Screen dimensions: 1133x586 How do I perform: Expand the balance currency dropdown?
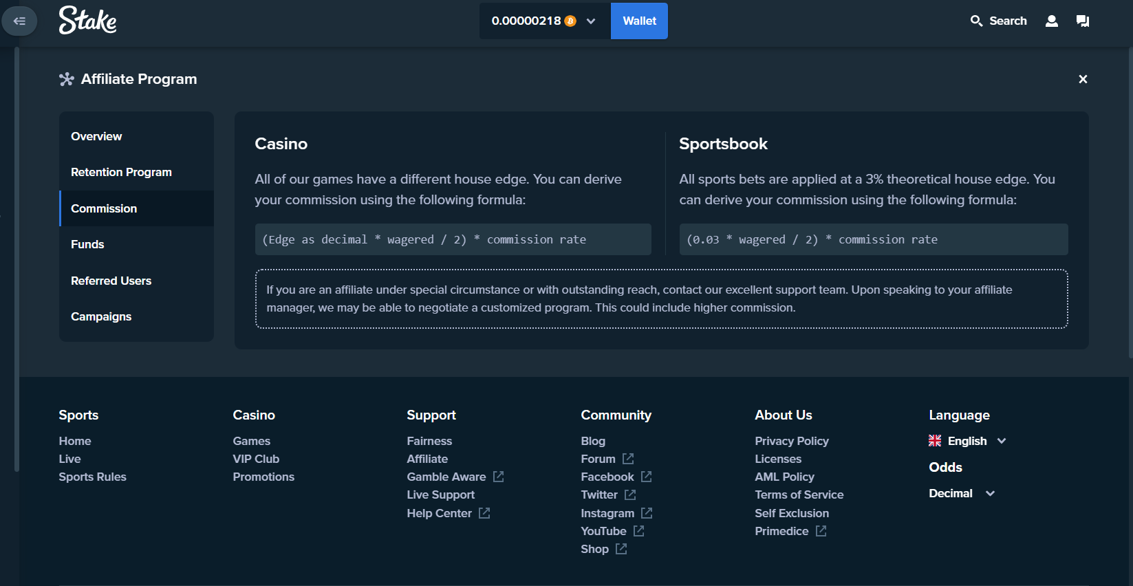pos(591,21)
